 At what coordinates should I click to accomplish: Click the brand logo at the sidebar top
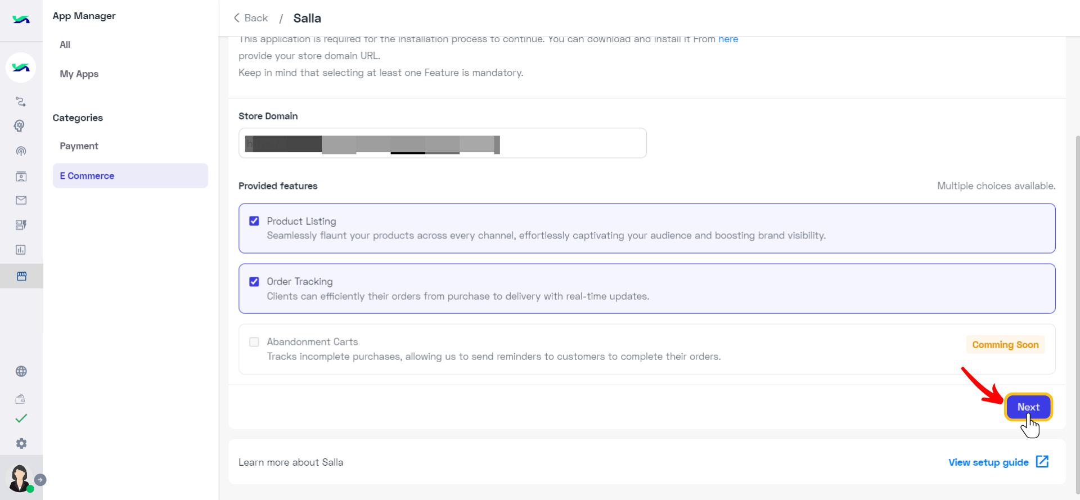click(x=21, y=20)
